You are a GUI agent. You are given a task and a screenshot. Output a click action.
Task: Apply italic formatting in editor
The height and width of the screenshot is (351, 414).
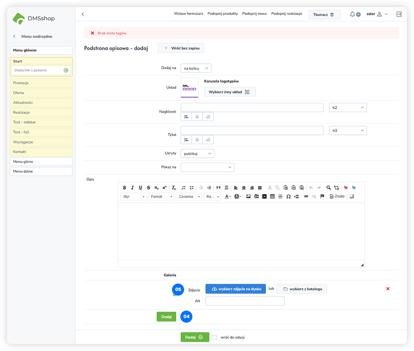132,188
